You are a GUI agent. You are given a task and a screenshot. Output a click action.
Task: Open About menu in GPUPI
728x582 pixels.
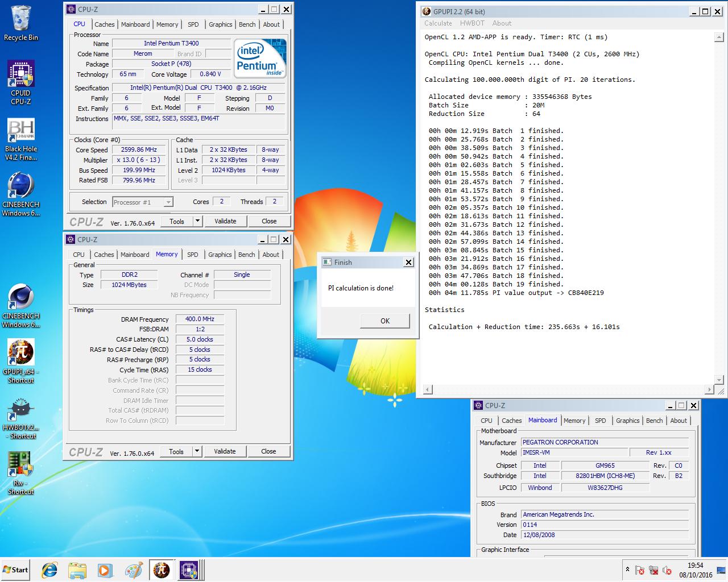pos(502,23)
